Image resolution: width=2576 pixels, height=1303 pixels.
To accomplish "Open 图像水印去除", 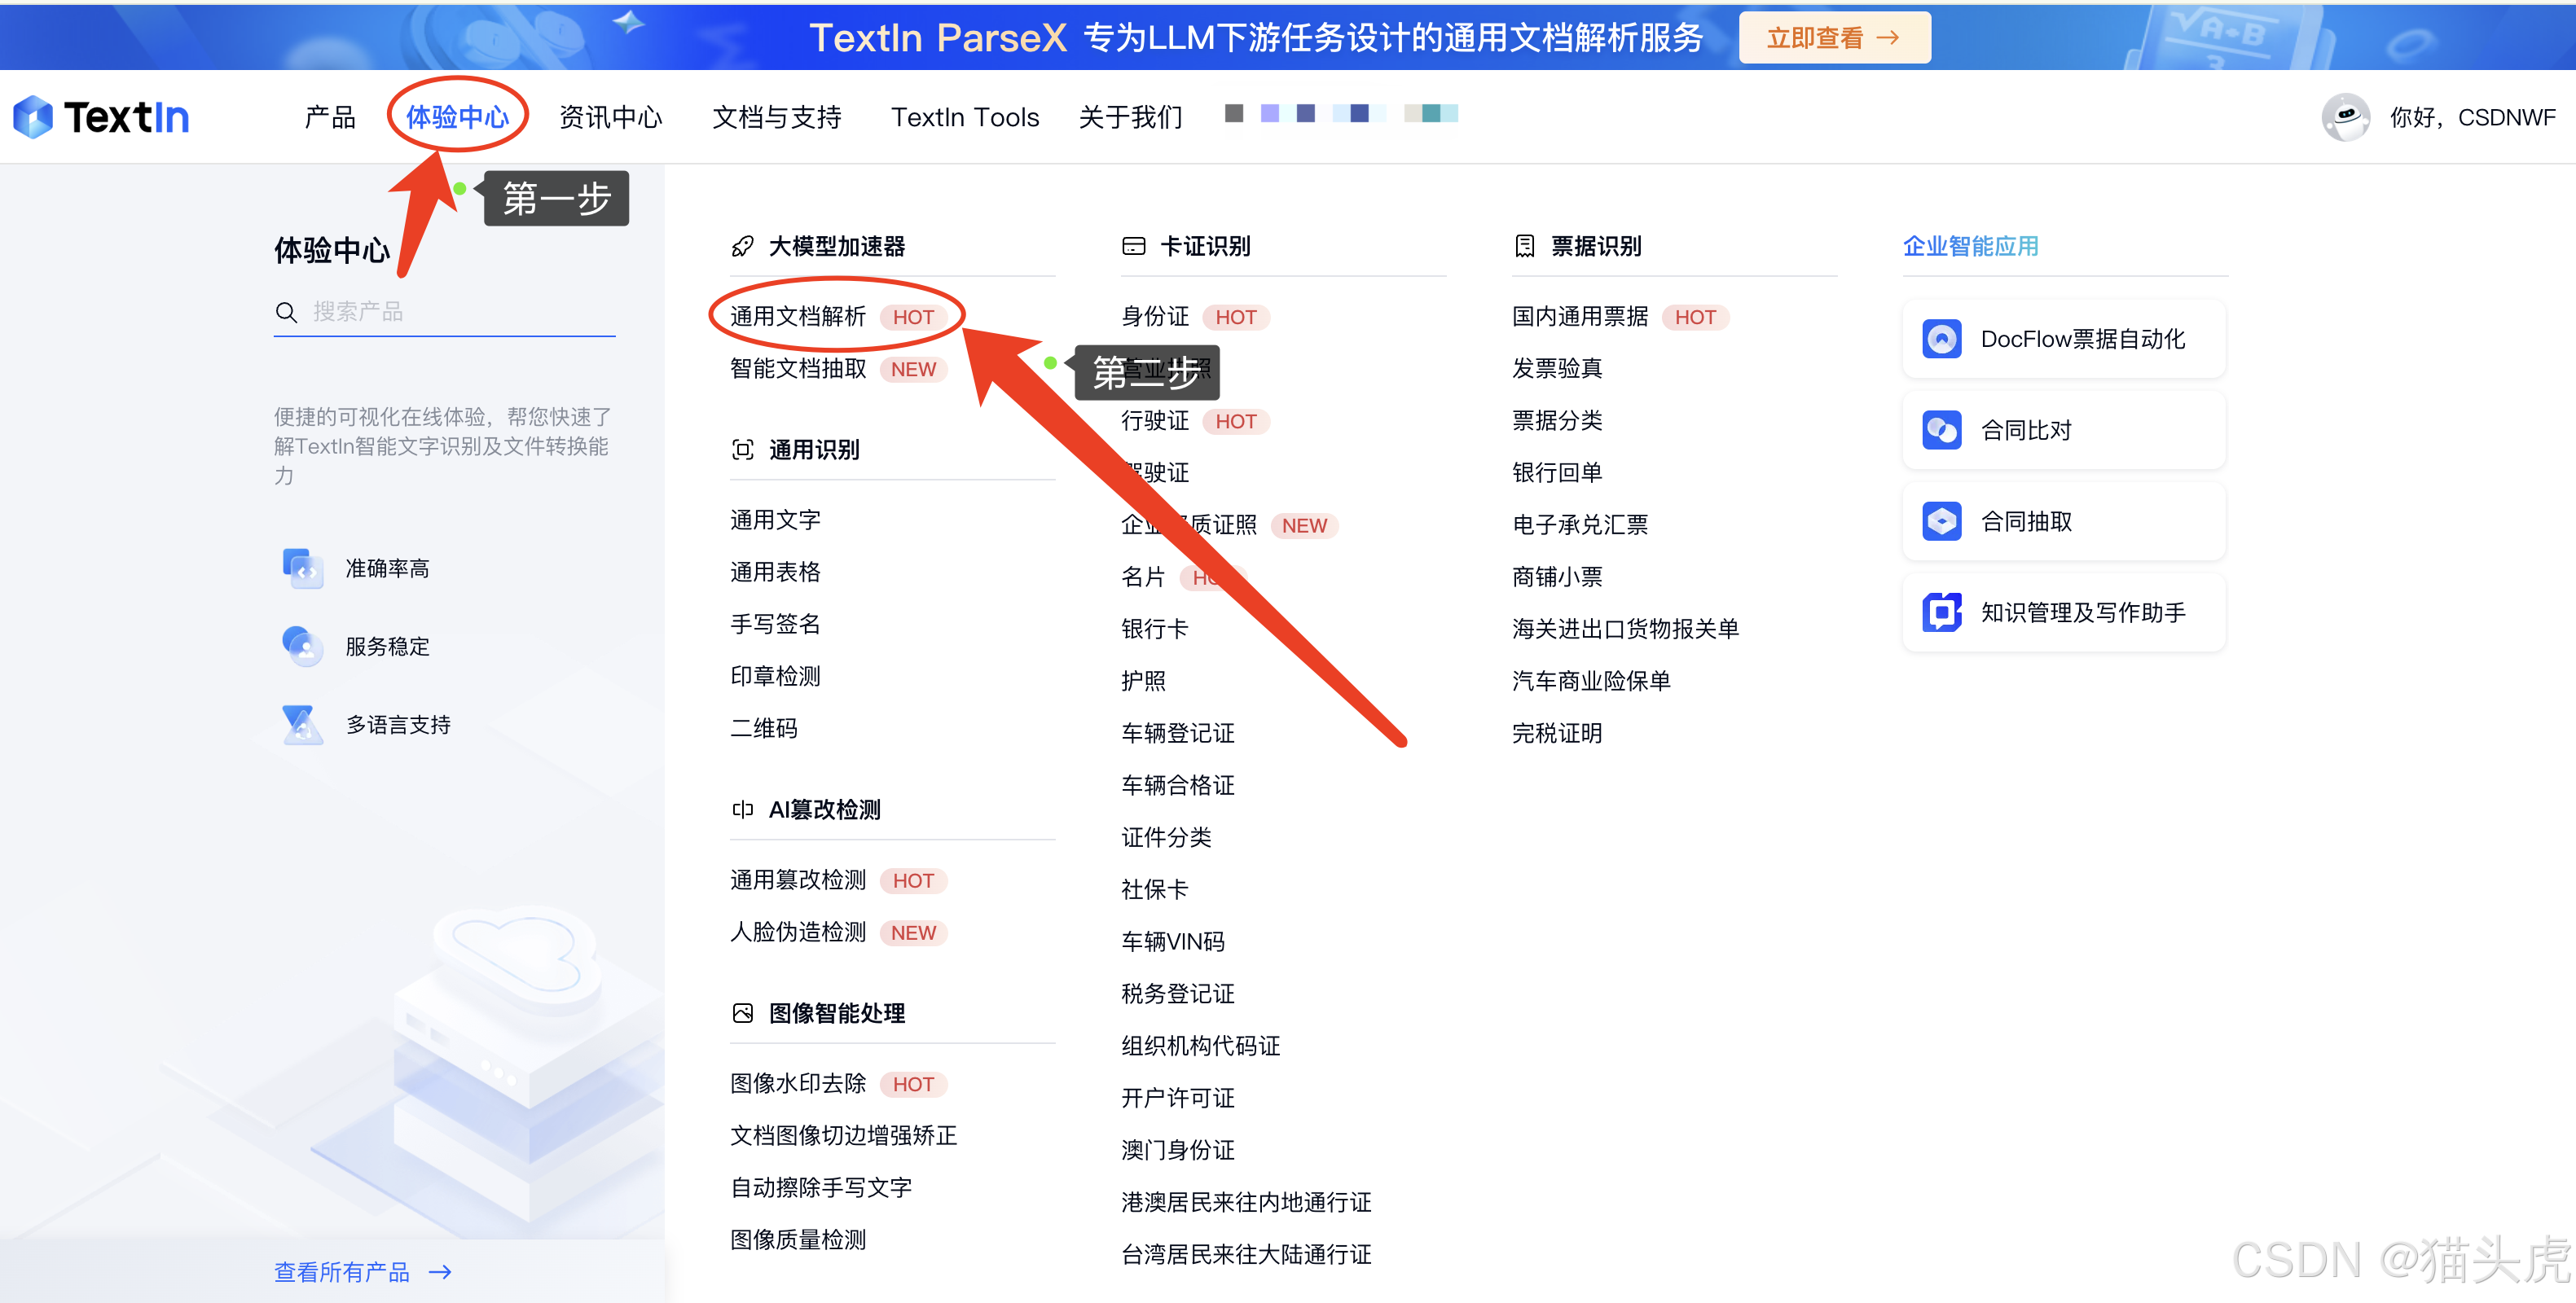I will (798, 1083).
